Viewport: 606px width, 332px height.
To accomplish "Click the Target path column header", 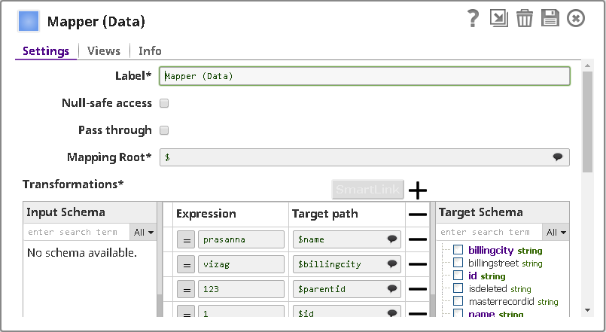I will click(325, 214).
